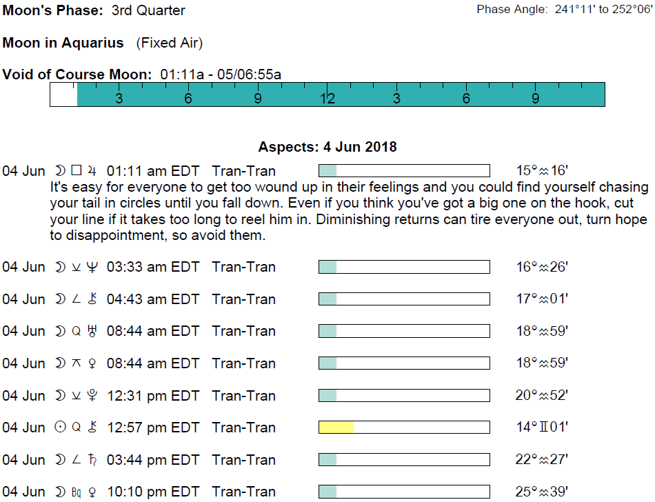Click the Moon square Jupiter interpretation paragraph
Viewport: 655px width, 502px height.
pyautogui.click(x=350, y=211)
